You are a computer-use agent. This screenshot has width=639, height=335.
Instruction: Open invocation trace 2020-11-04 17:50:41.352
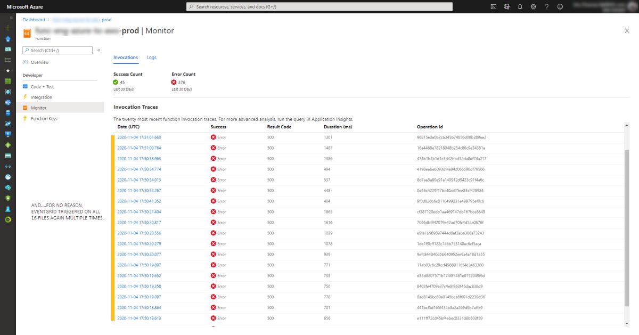[x=139, y=201]
